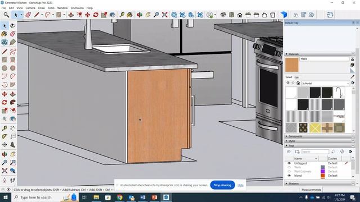Select the Pan hand tool in top toolbar
This screenshot has width=360, height=202.
[148, 15]
